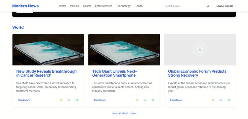This screenshot has height=119, width=248.
Task: Click the Login / Sign Up button
Action: pyautogui.click(x=225, y=6)
